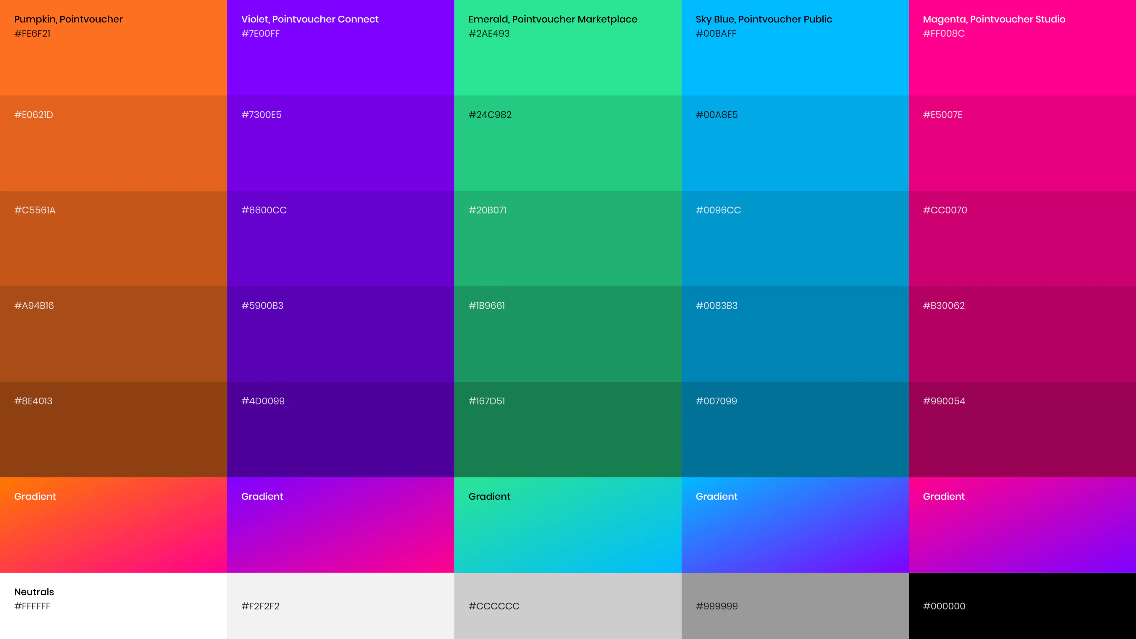The width and height of the screenshot is (1136, 639).
Task: Select the Magenta #FF008C swatch
Action: 1022,48
